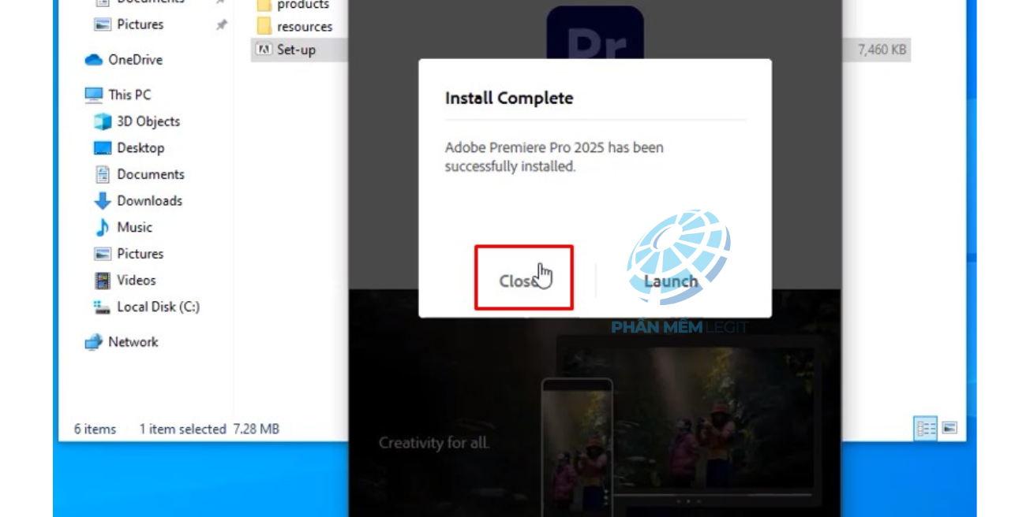Open the 3D Objects folder

(148, 121)
